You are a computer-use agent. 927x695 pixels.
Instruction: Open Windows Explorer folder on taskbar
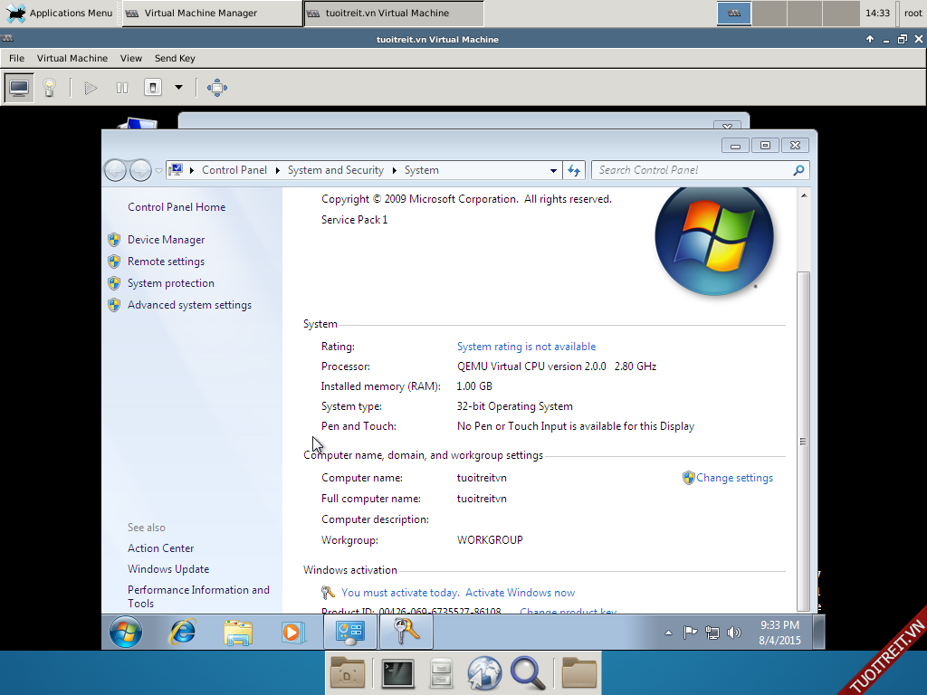[x=238, y=632]
